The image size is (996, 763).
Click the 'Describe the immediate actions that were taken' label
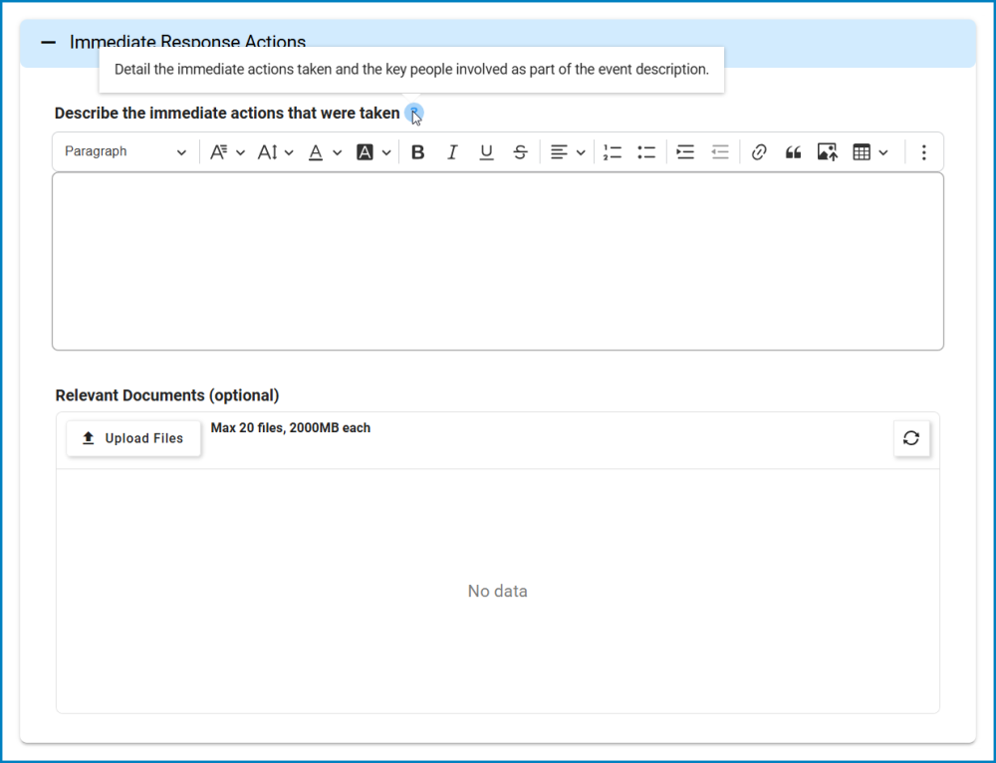click(x=227, y=114)
